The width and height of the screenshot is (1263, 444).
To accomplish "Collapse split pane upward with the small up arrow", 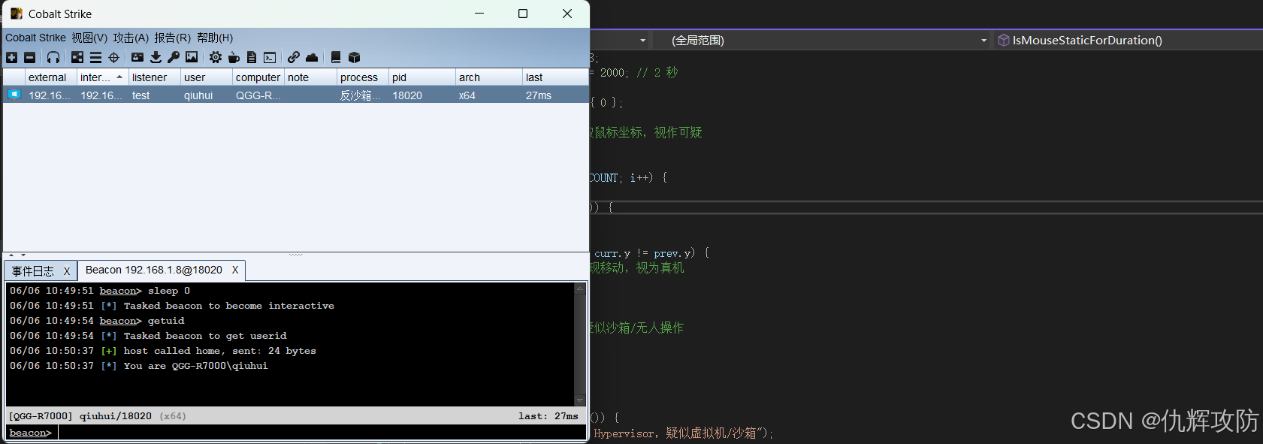I will point(11,255).
